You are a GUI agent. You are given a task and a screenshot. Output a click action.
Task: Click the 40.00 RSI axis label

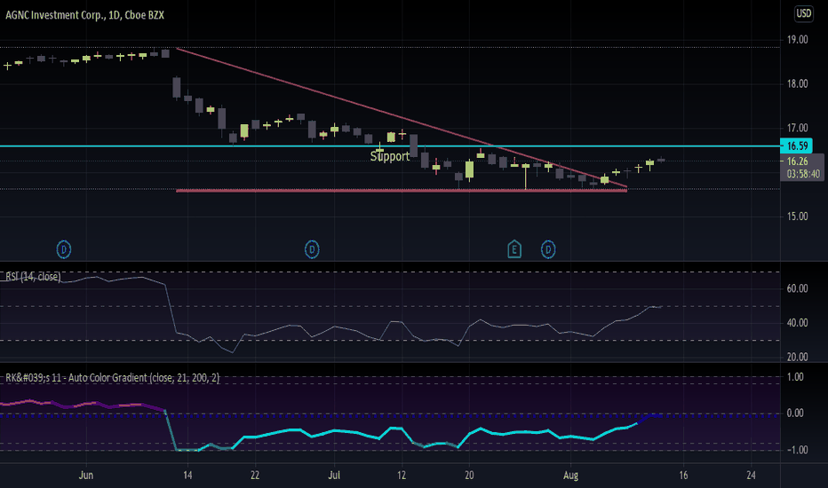798,323
